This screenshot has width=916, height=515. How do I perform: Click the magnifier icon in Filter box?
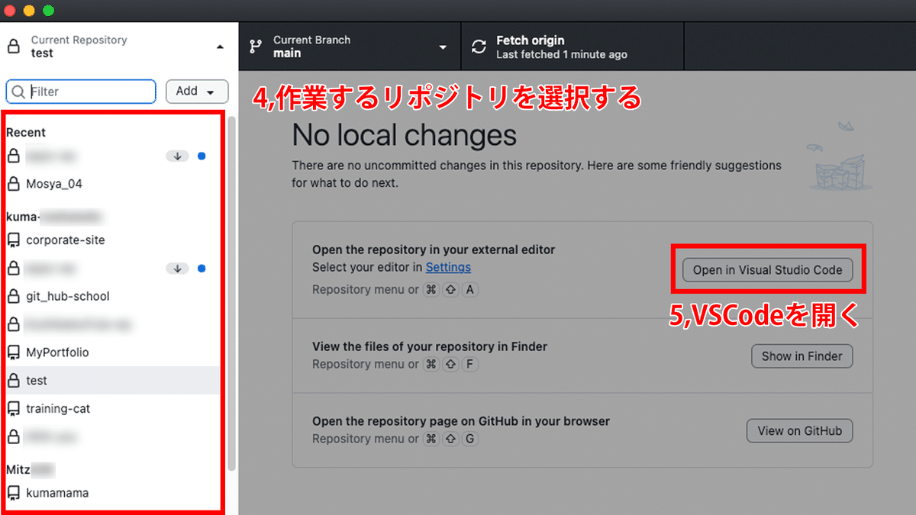pos(19,92)
